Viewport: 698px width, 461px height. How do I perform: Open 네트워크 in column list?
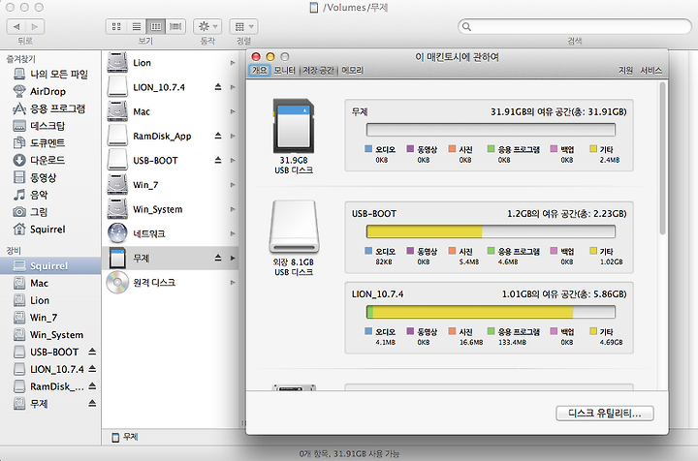(x=171, y=233)
